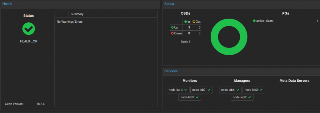The image size is (320, 113).
Task: Select the Monitors node-lab1 badge
Action: click(178, 90)
